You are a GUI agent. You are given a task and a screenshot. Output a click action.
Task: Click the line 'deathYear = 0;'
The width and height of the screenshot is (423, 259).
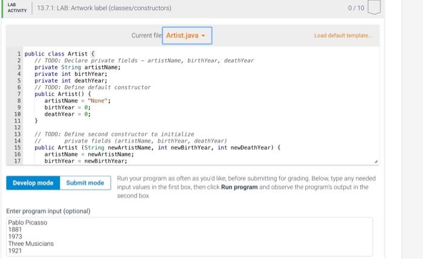68,114
